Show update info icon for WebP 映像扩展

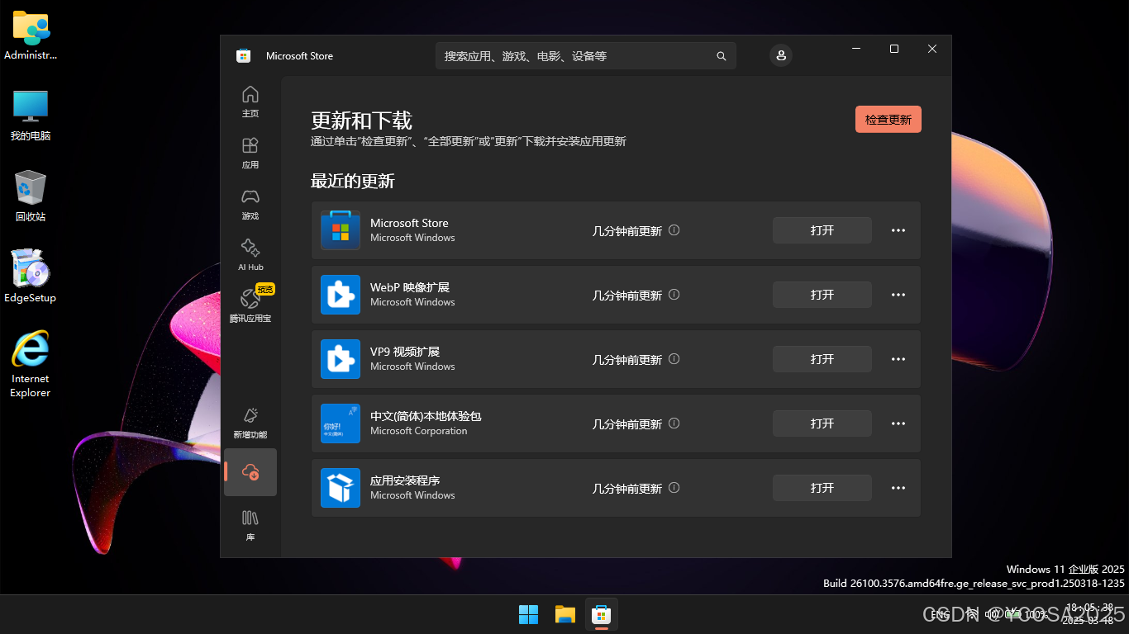(674, 295)
